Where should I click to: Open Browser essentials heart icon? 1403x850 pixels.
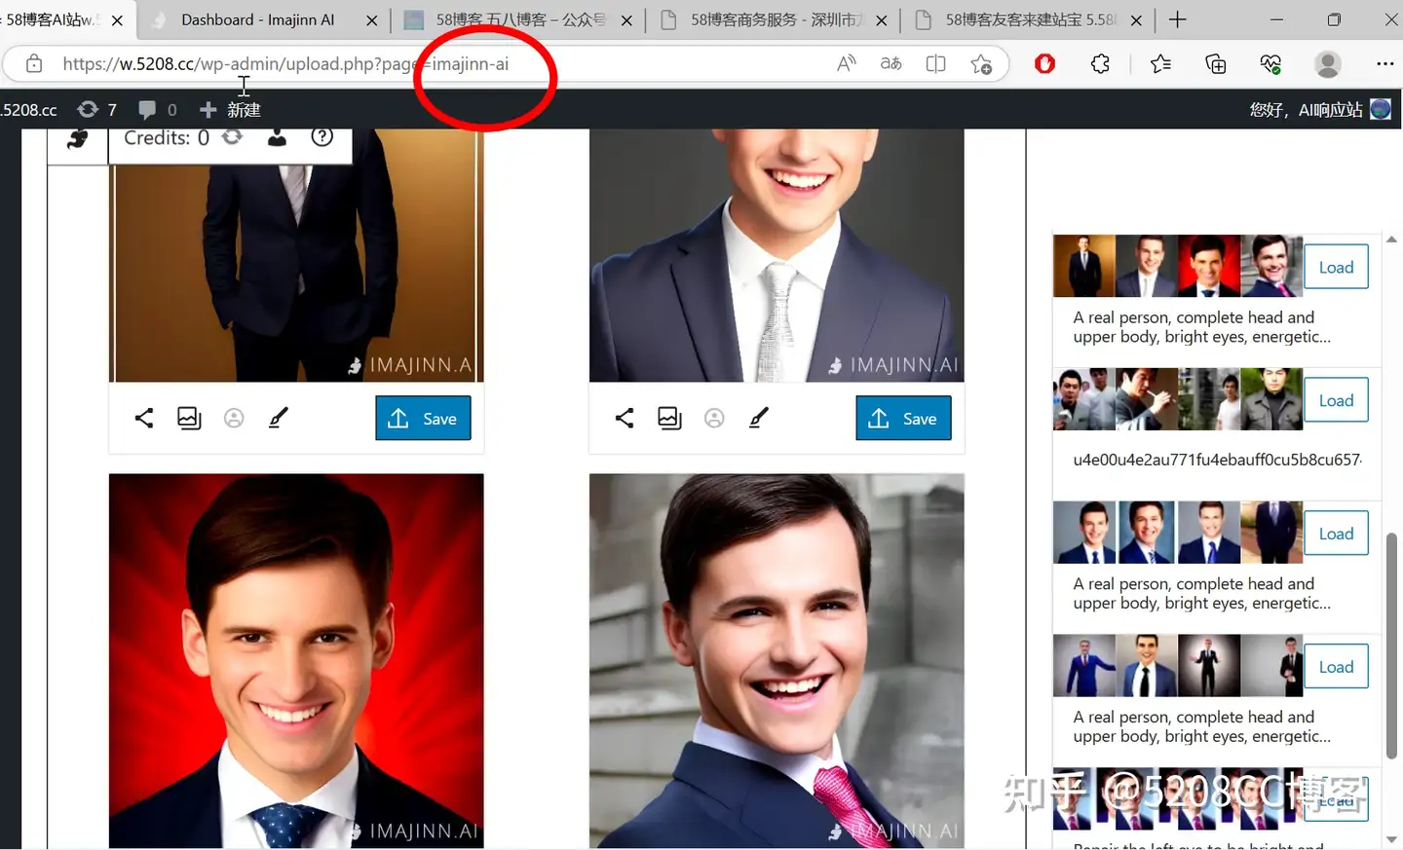[x=1270, y=64]
